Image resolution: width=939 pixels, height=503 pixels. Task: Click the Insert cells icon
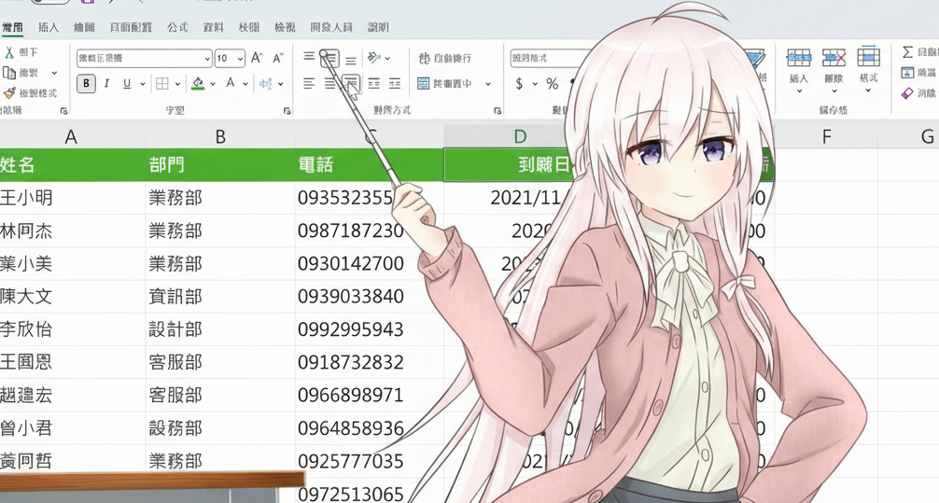[799, 58]
